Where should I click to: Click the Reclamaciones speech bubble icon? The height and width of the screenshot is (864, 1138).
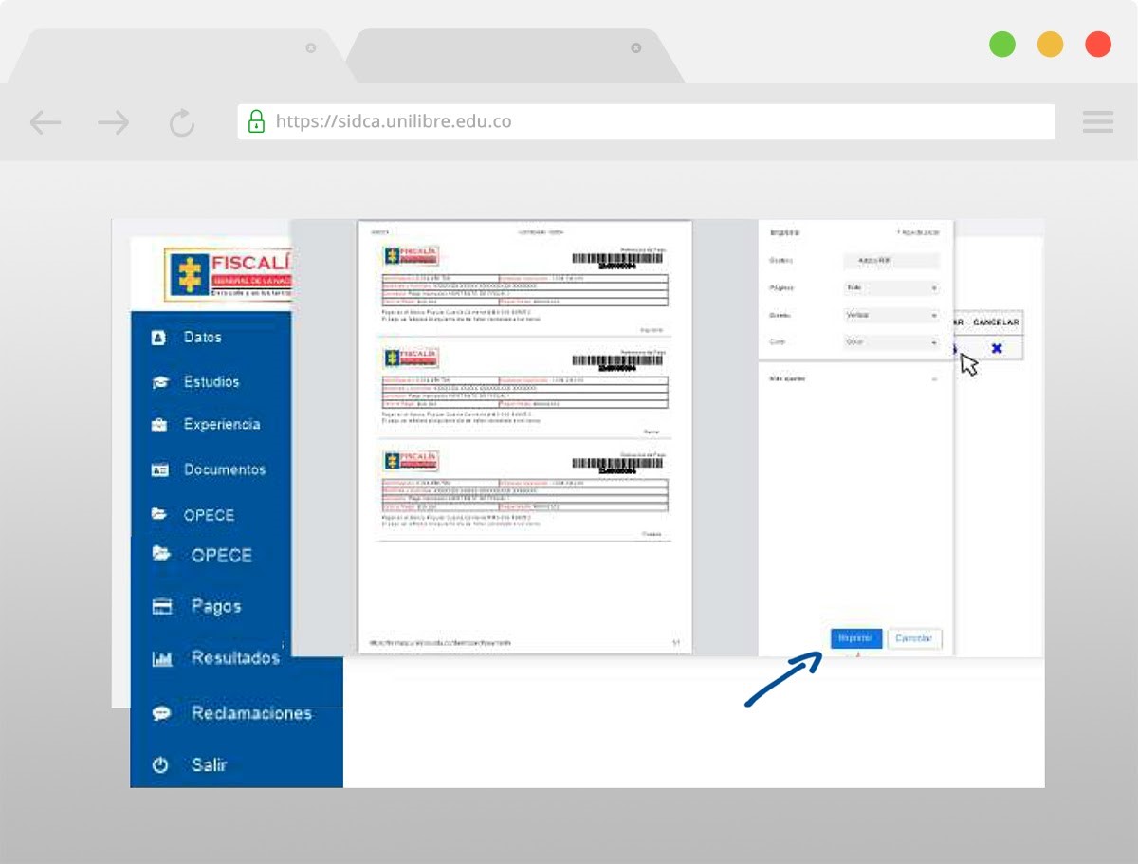[162, 713]
